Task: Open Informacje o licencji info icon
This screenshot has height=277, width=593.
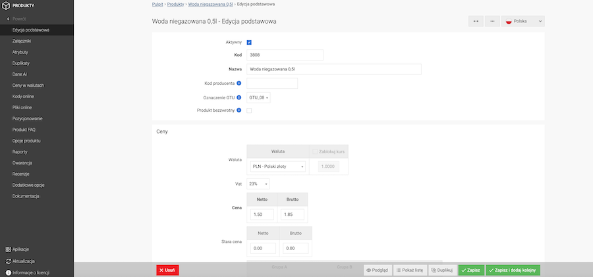Action: click(x=8, y=272)
